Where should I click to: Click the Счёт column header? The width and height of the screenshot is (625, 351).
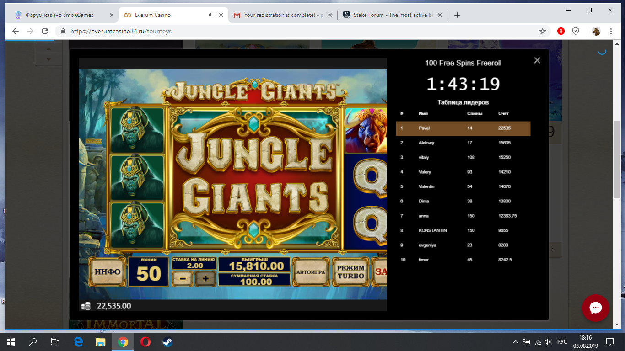[x=503, y=113]
